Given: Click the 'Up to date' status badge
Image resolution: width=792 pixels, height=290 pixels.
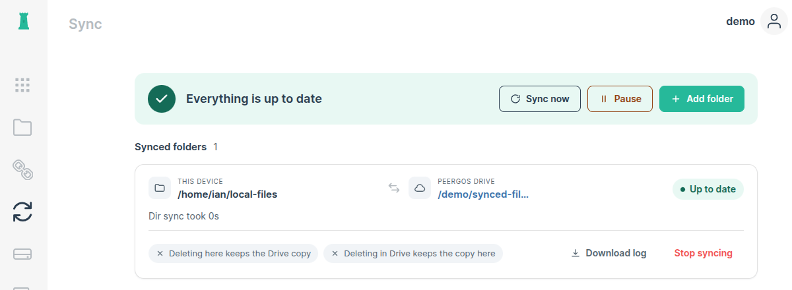Looking at the screenshot, I should (708, 189).
